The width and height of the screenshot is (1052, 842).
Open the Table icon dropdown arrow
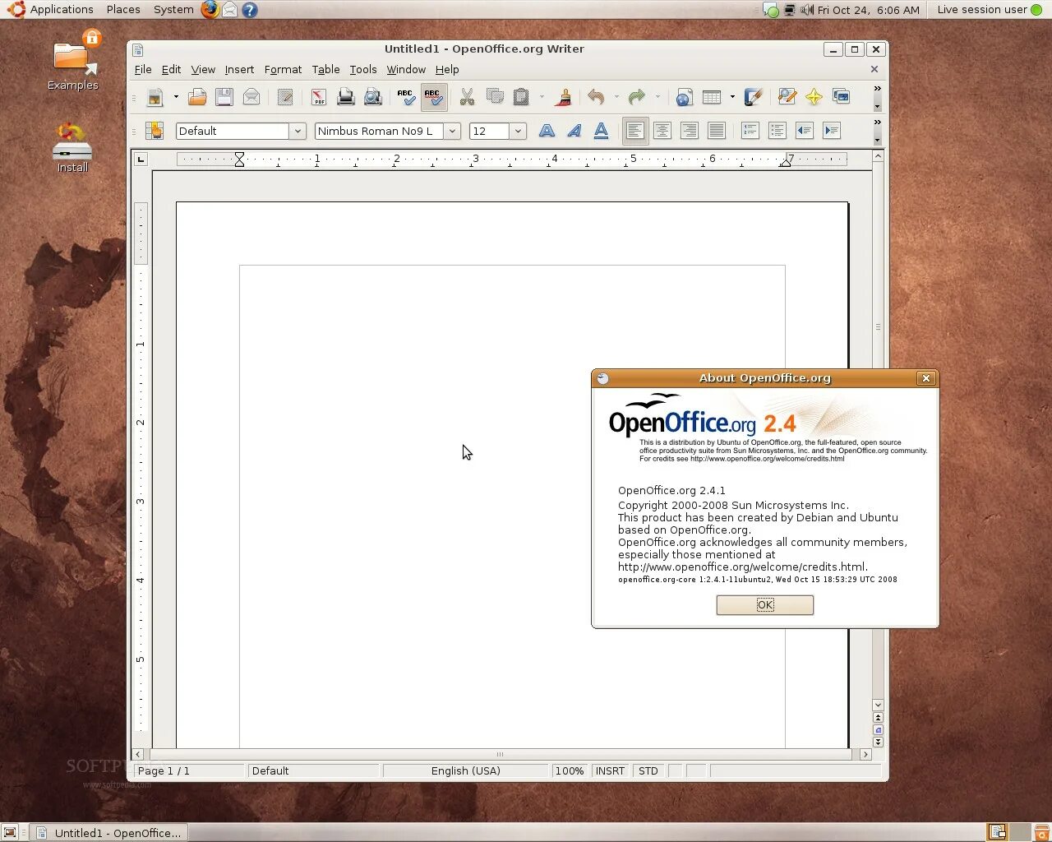click(732, 97)
